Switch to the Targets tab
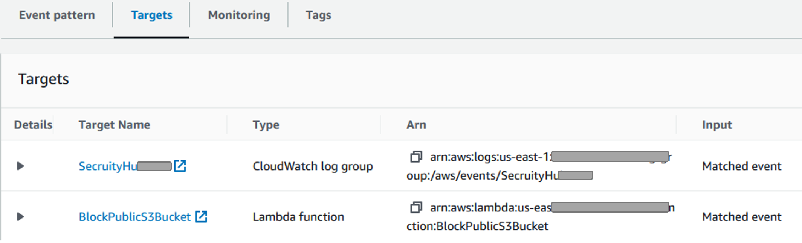 (151, 15)
